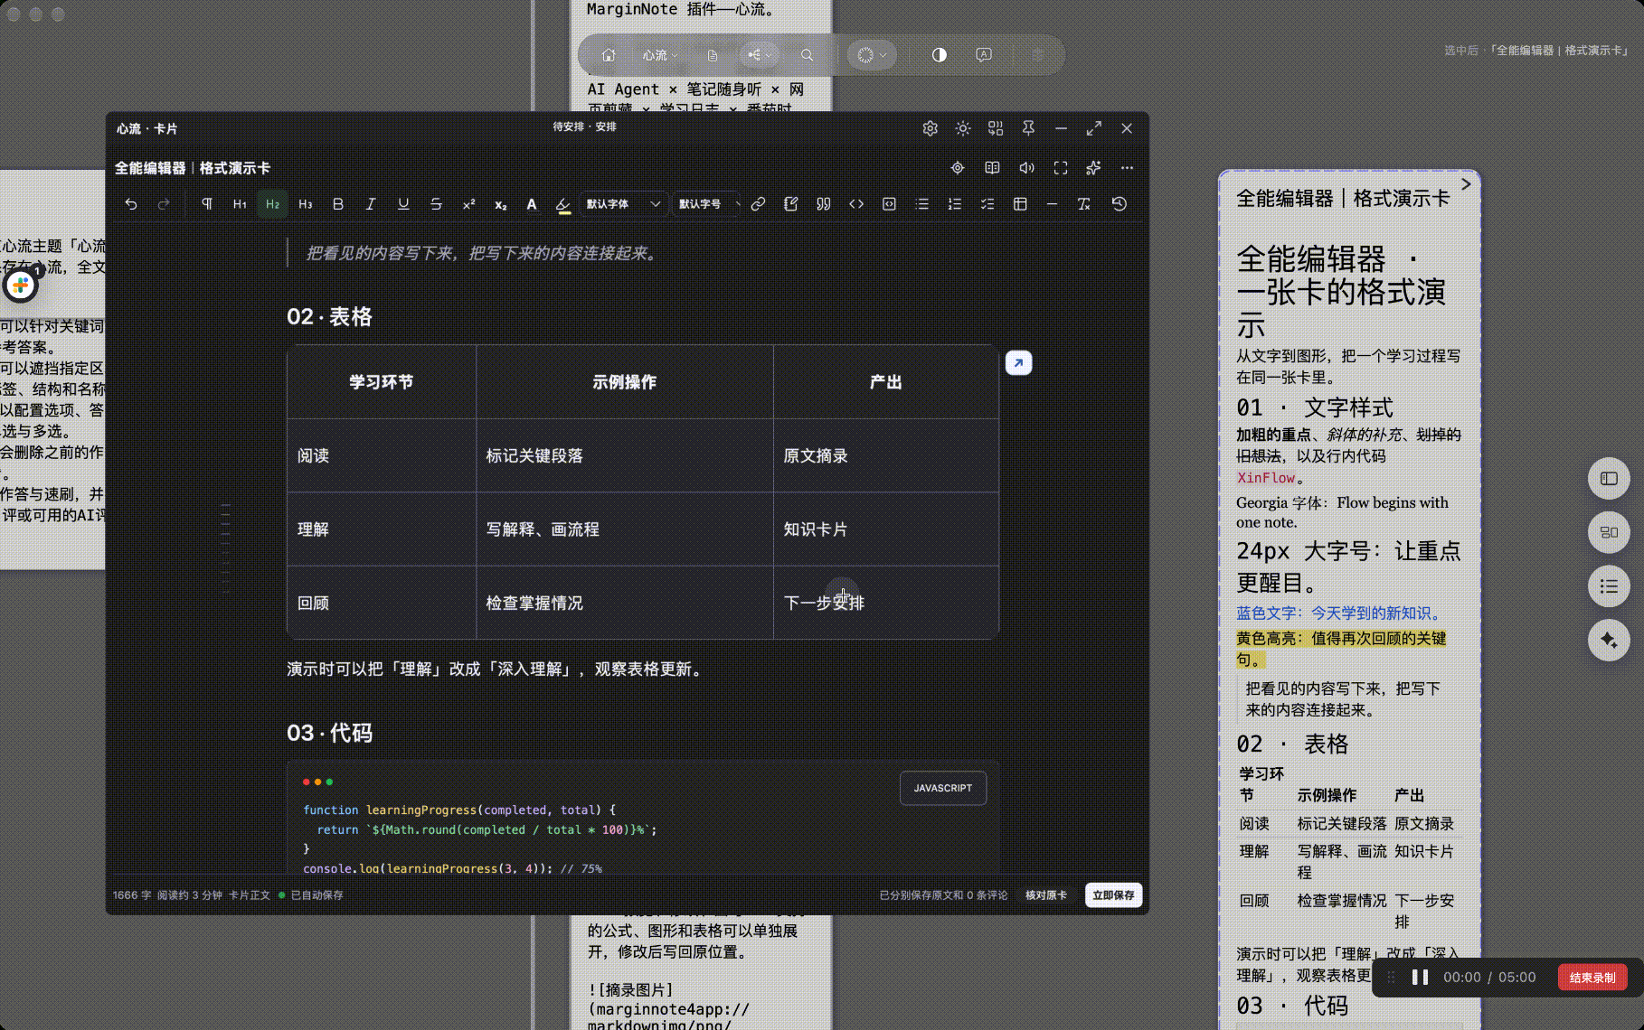This screenshot has width=1644, height=1030.
Task: Select the paragraph format icon in the toolbar
Action: click(x=207, y=204)
